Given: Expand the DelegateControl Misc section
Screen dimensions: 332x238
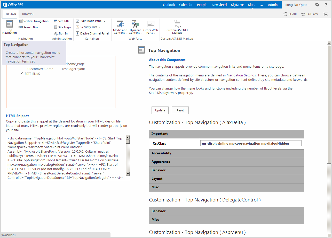Looking at the screenshot, I should pyautogui.click(x=226, y=220).
